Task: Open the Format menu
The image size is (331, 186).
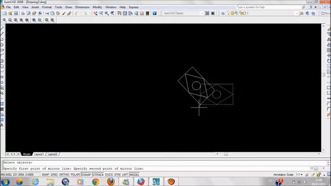Action: (x=47, y=7)
